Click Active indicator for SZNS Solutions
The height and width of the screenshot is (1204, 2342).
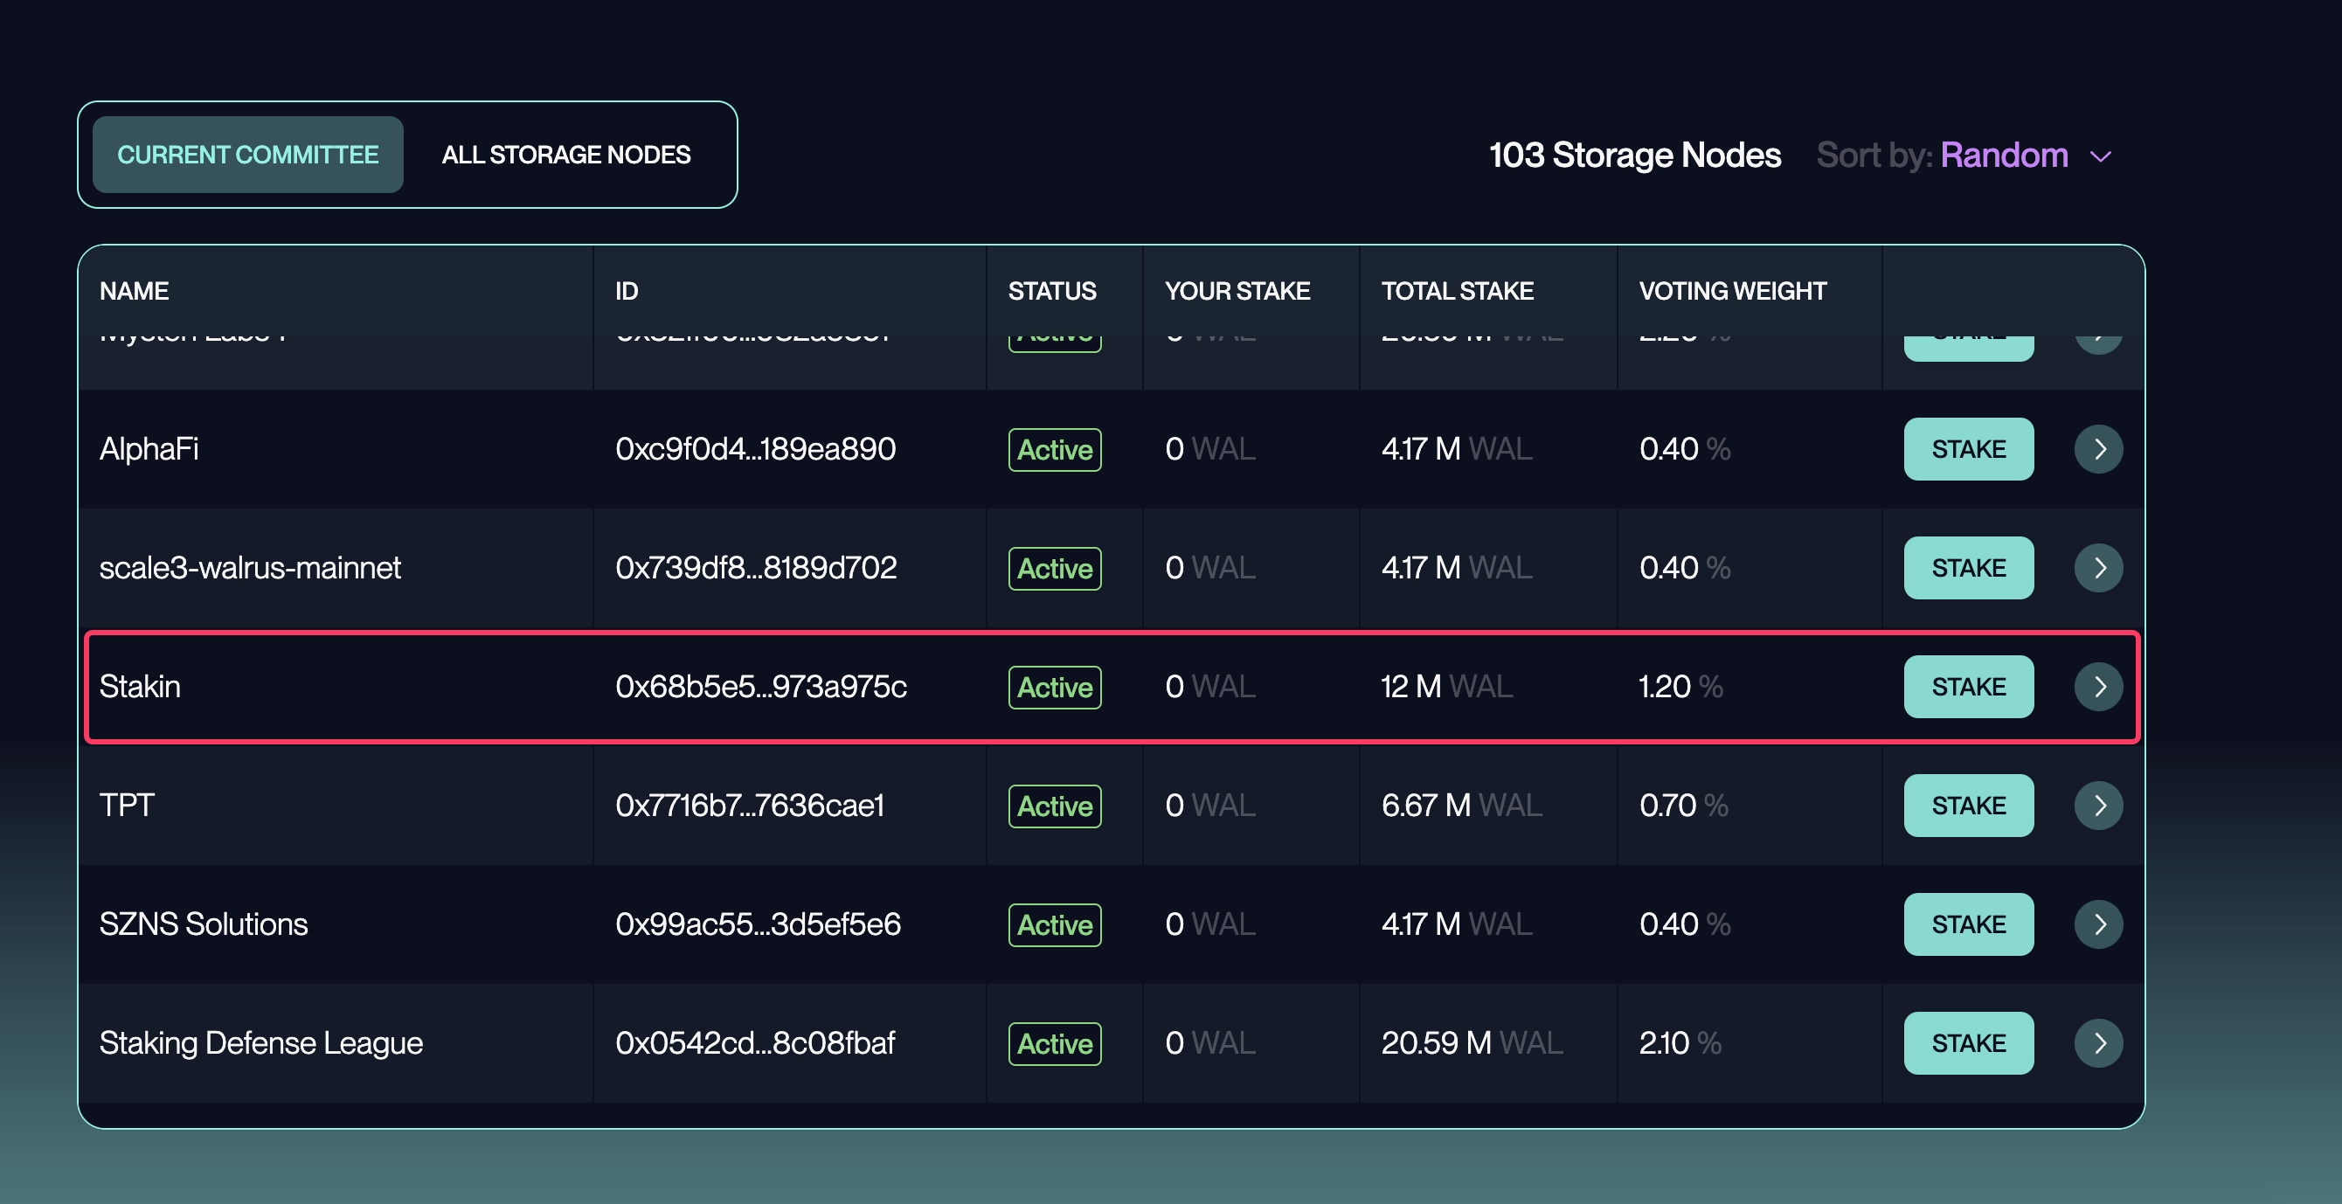[x=1054, y=924]
